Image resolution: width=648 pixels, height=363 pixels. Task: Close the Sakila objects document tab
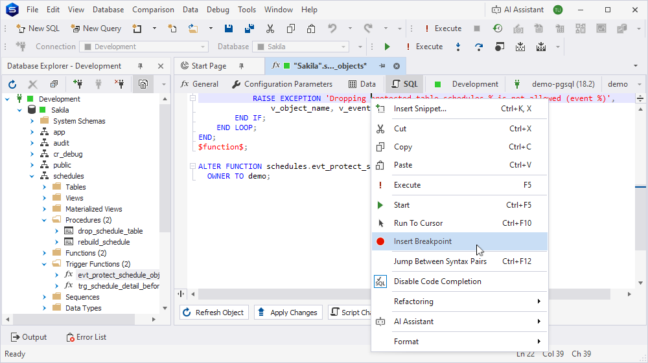[x=397, y=66]
